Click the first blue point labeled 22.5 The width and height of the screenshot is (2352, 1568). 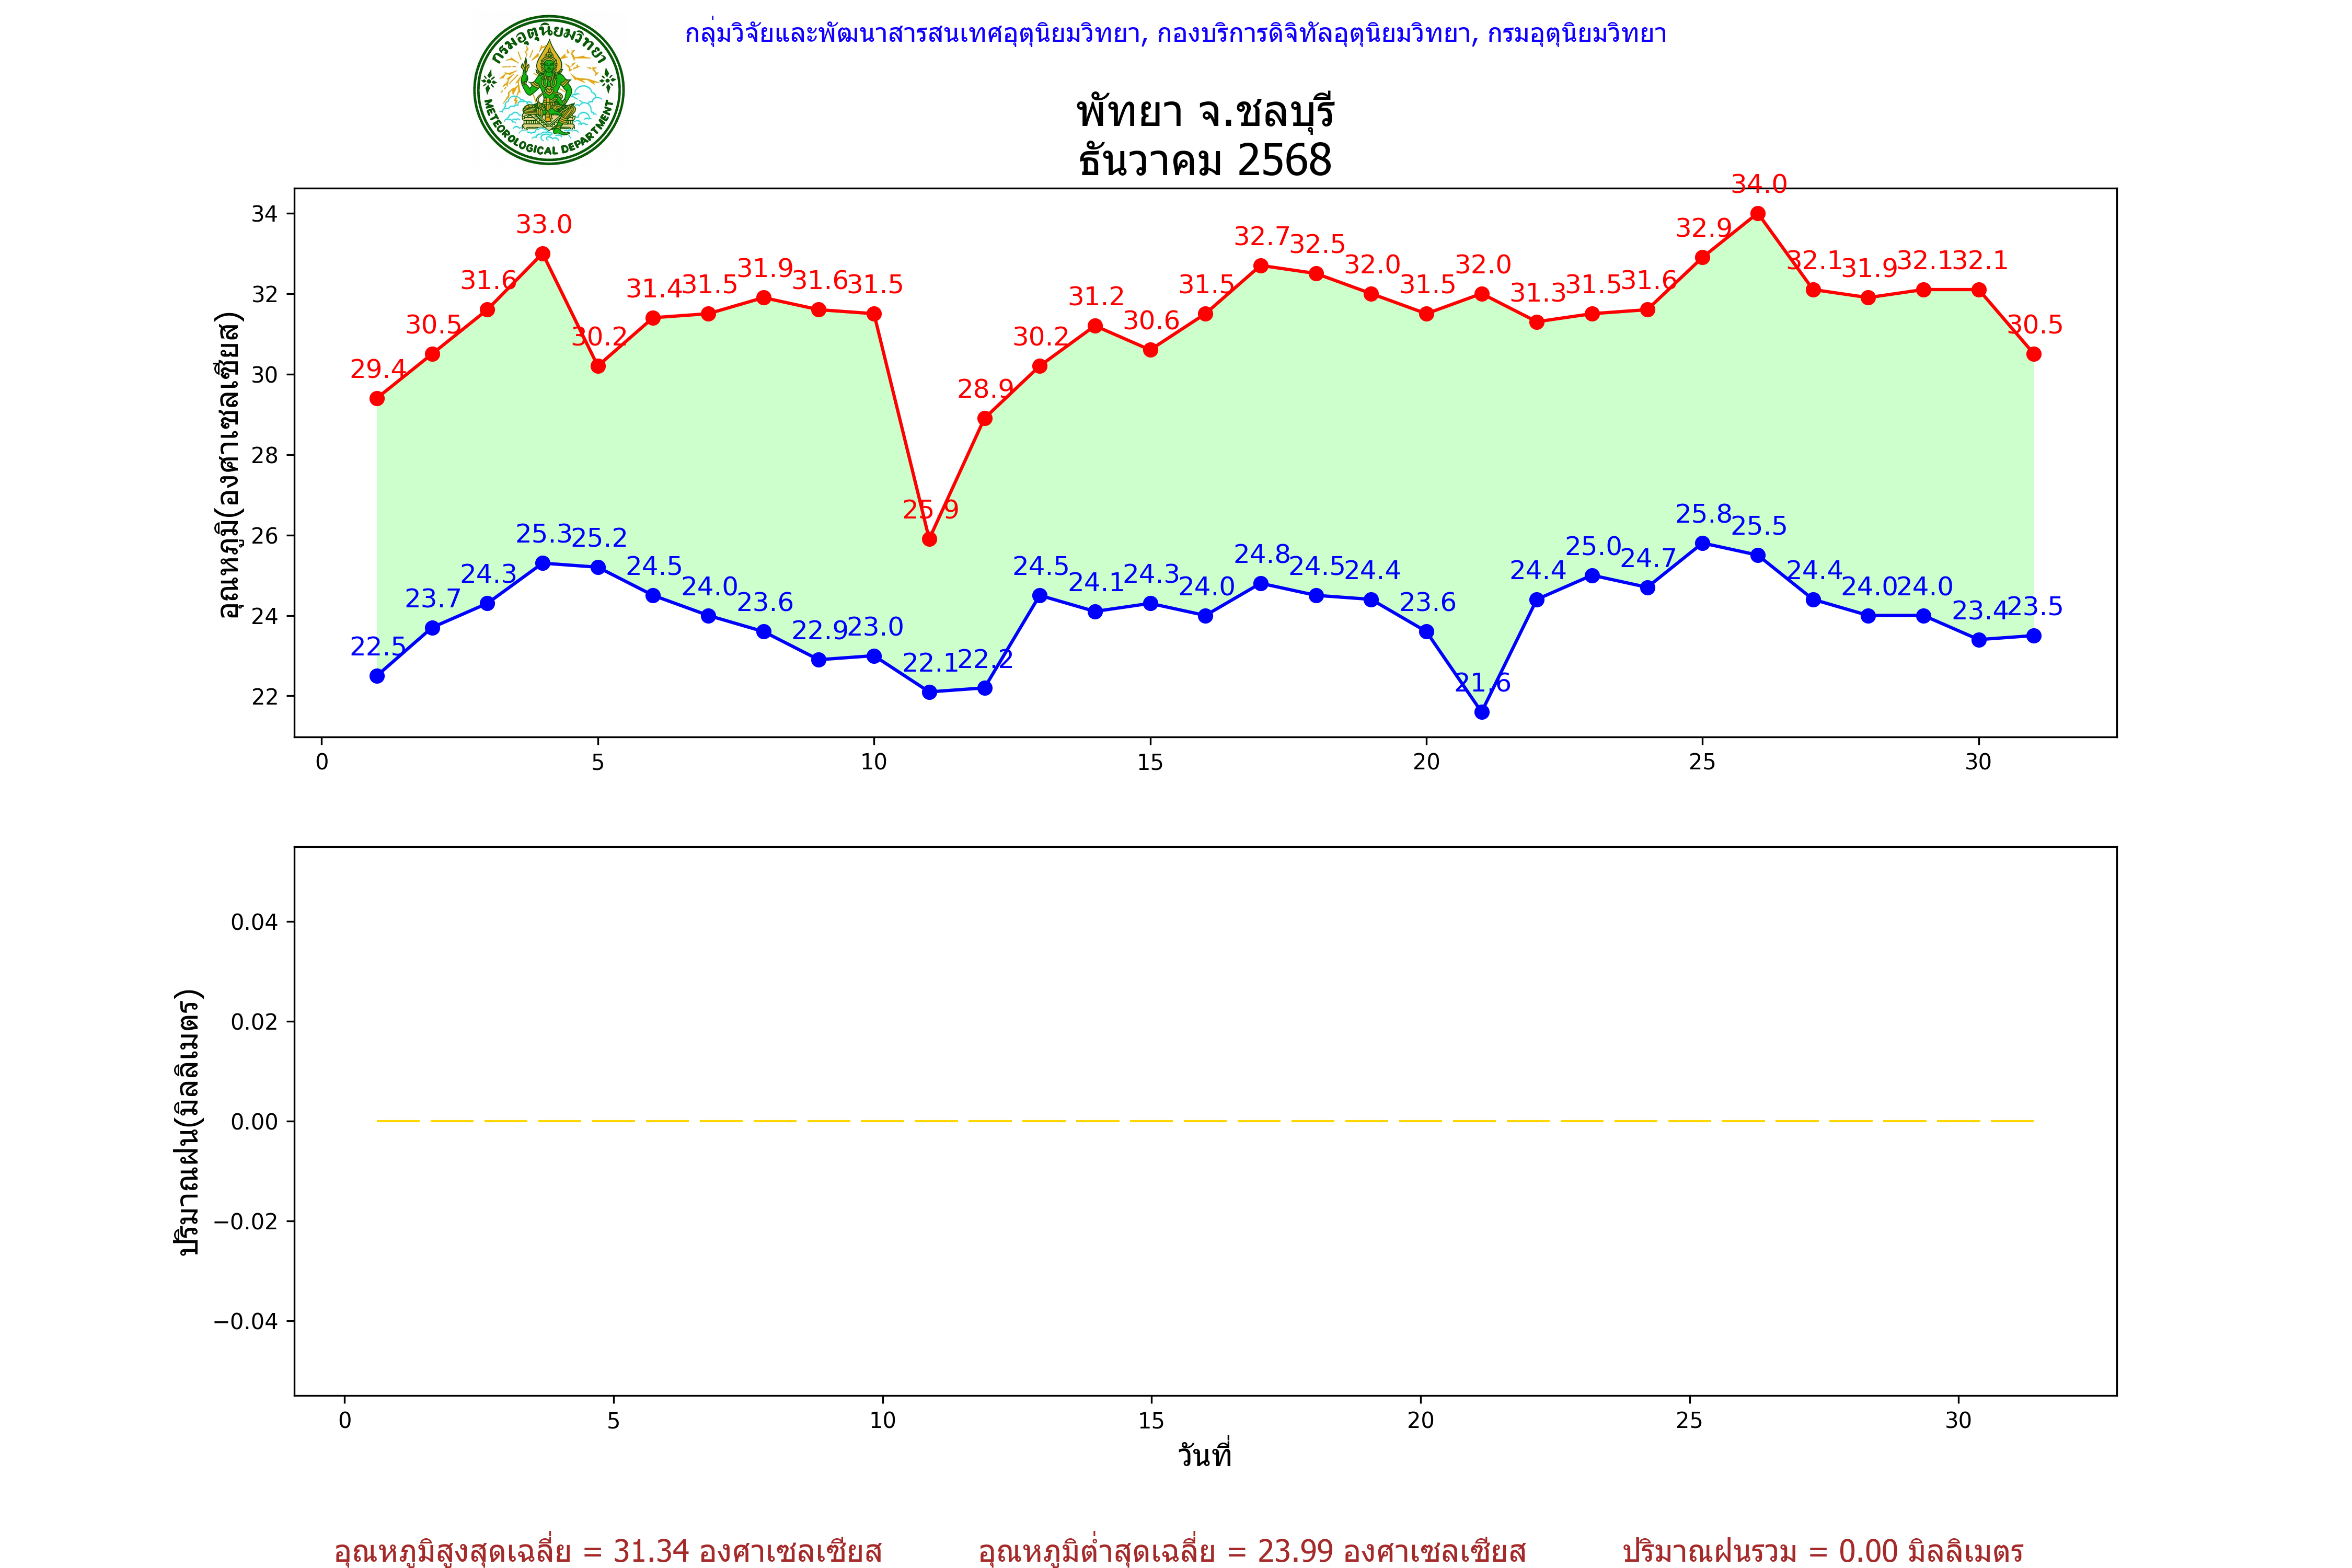point(377,676)
